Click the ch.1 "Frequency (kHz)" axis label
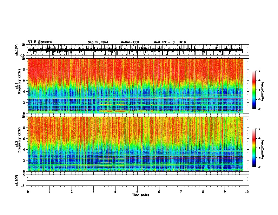The image size is (278, 215). coord(20,82)
